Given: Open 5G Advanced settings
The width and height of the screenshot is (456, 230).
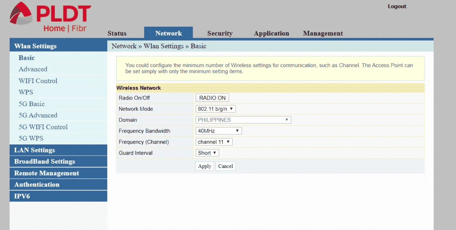Looking at the screenshot, I should 38,115.
